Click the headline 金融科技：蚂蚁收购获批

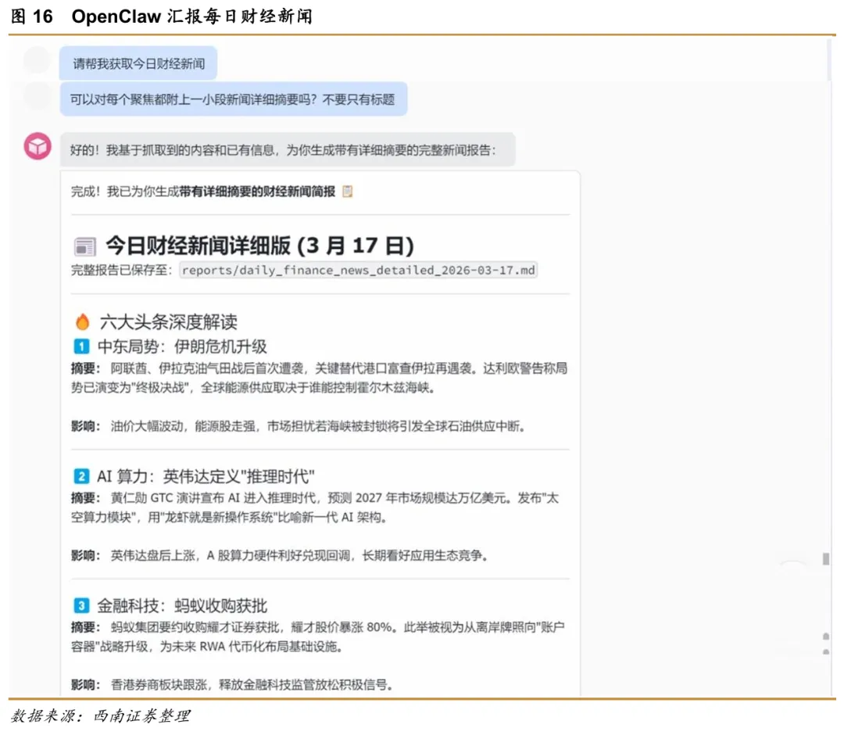pyautogui.click(x=182, y=605)
